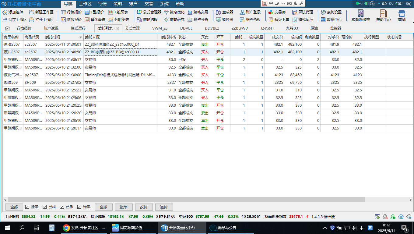Open the 商城 store icon

[x=402, y=15]
